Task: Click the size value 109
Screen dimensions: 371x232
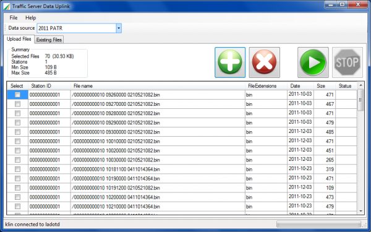Action: (x=330, y=188)
